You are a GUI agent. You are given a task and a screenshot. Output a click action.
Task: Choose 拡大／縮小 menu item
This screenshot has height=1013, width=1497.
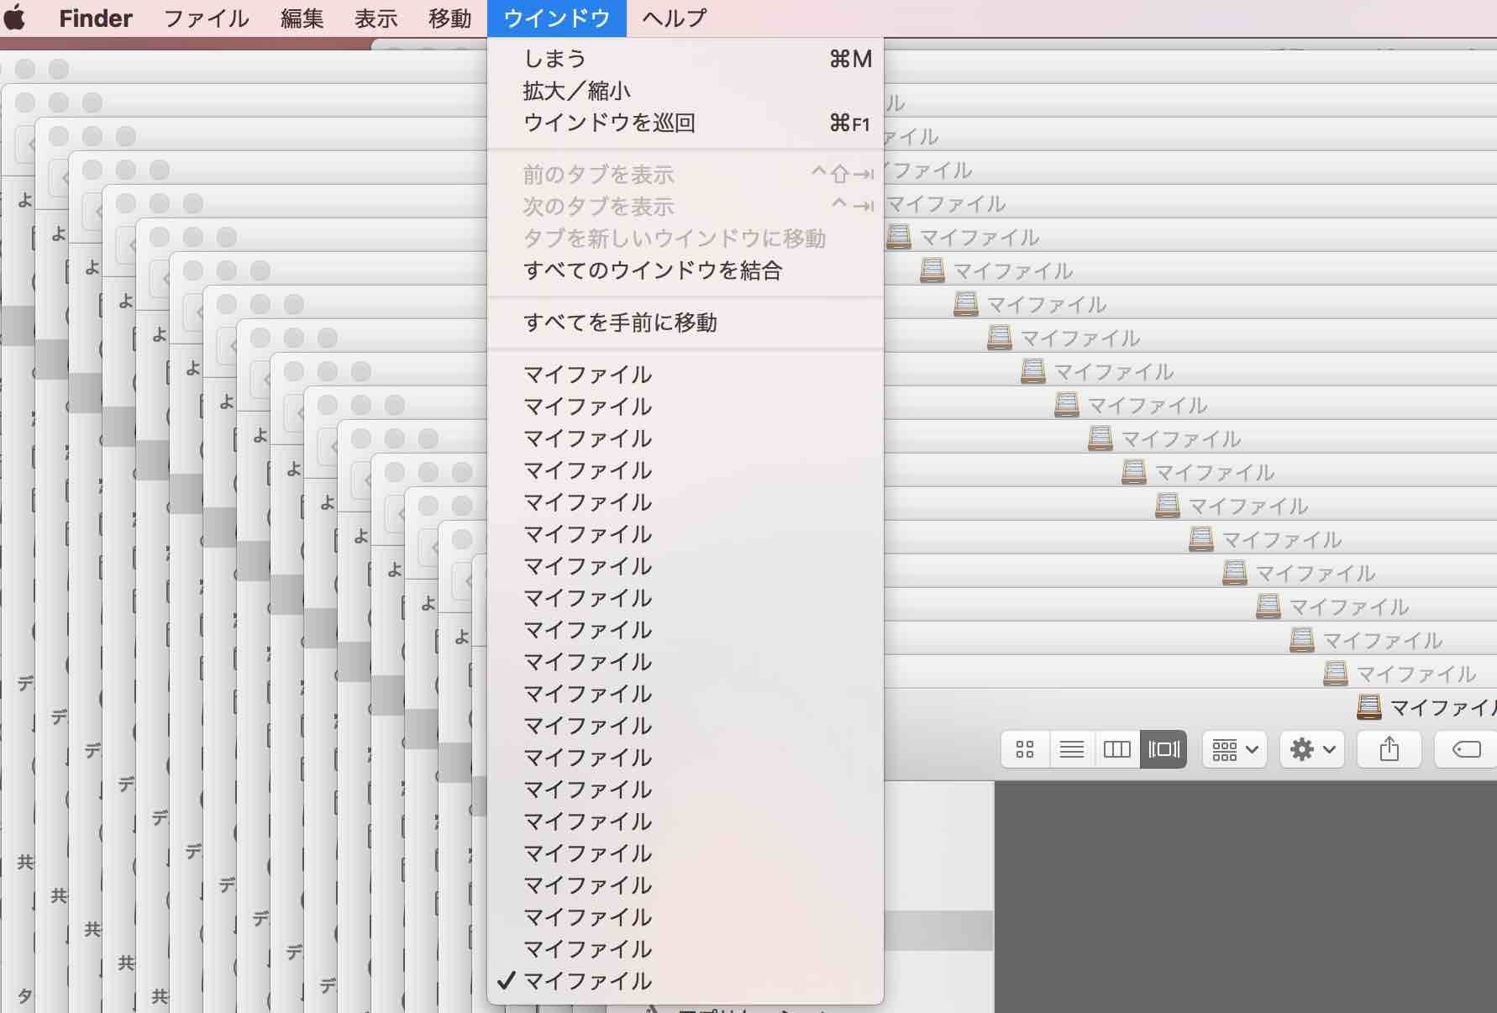coord(685,91)
